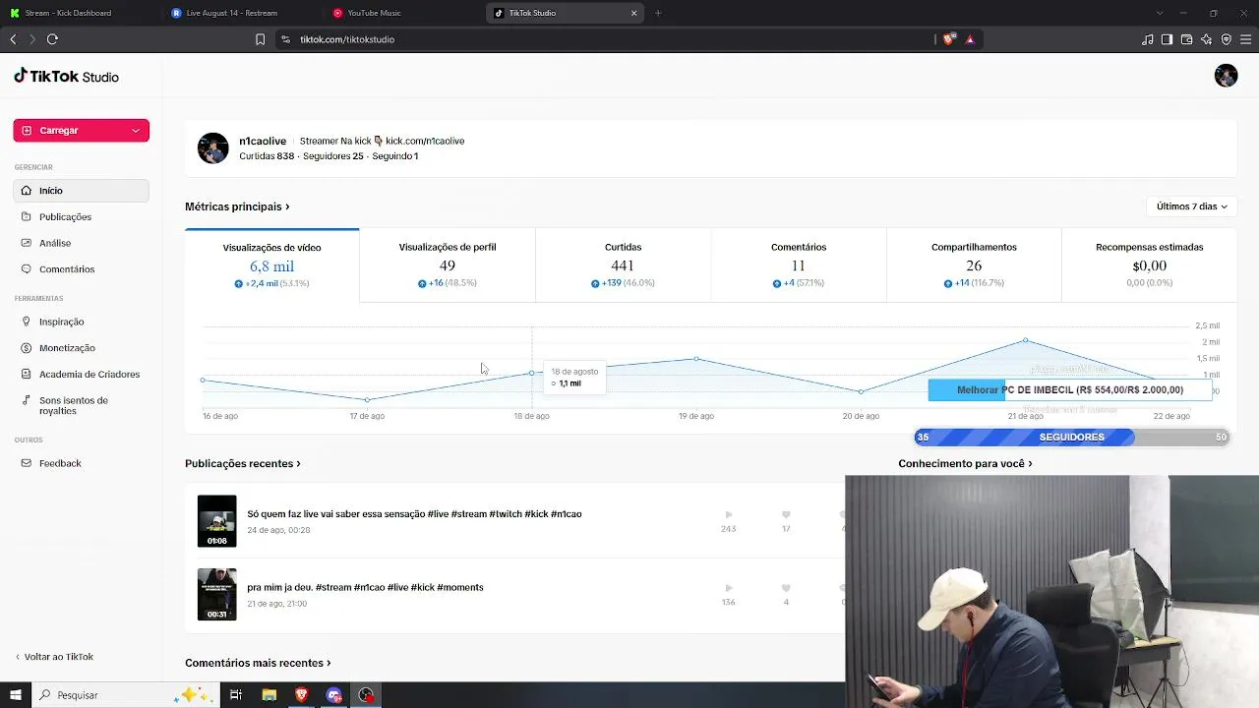Viewport: 1259px width, 708px height.
Task: Click the Brave Shields lion icon in address bar
Action: click(x=948, y=39)
